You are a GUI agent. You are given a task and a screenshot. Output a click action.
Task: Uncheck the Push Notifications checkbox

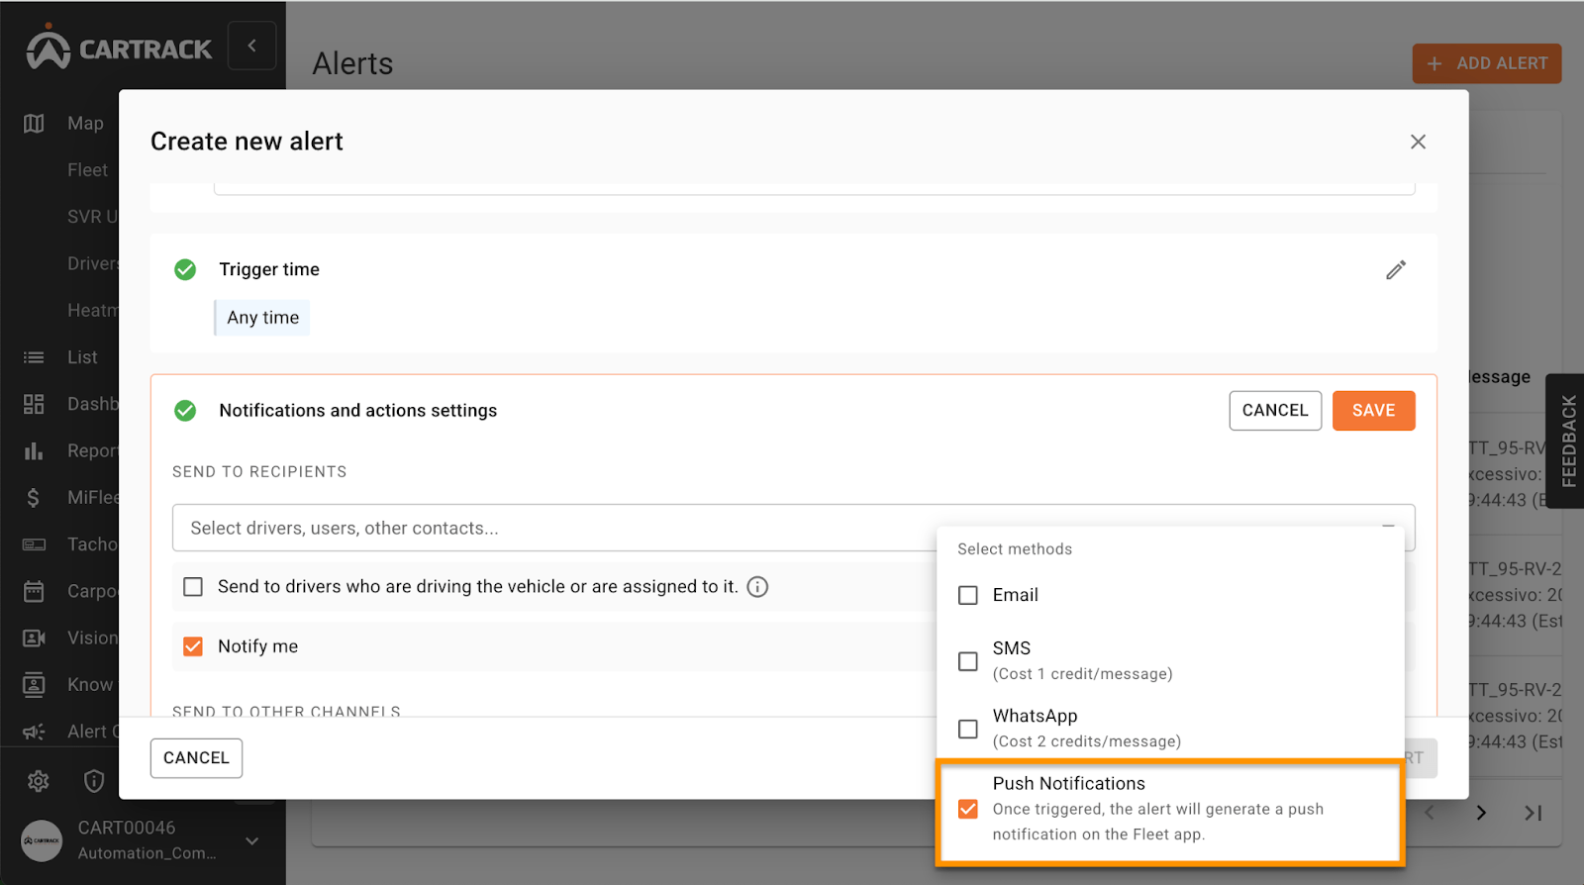click(968, 809)
